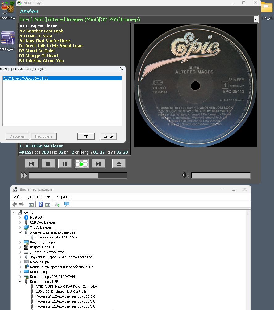Select Динамики (SMSL USB DAC) device
Viewport: 274px width, 310px height.
[x=56, y=237]
